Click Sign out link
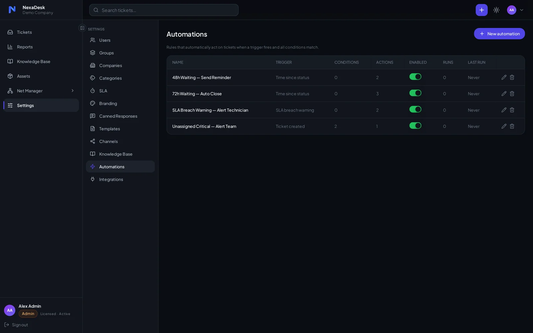The image size is (533, 333). [x=16, y=325]
